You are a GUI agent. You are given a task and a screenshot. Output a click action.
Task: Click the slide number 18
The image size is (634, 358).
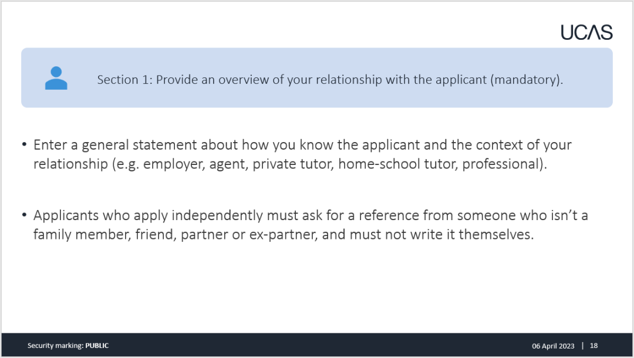(593, 346)
